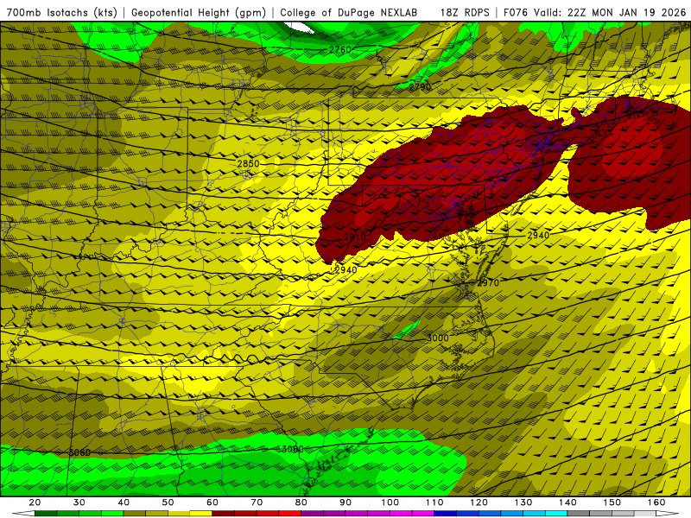
Task: Click the 120 value on the color scale
Action: pos(479,502)
